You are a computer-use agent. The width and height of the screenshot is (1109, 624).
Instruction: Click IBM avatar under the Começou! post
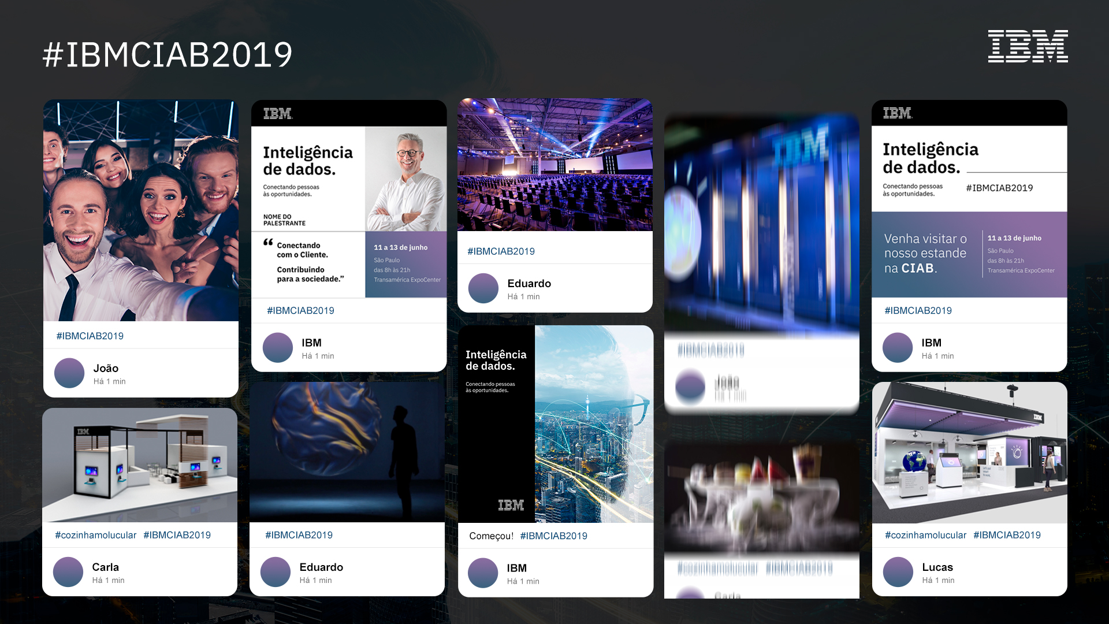click(483, 573)
